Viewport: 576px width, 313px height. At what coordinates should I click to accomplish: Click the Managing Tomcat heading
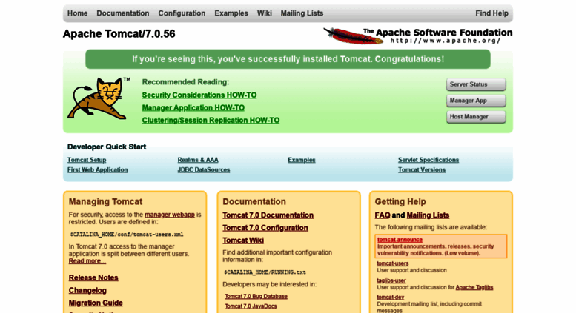click(x=105, y=201)
